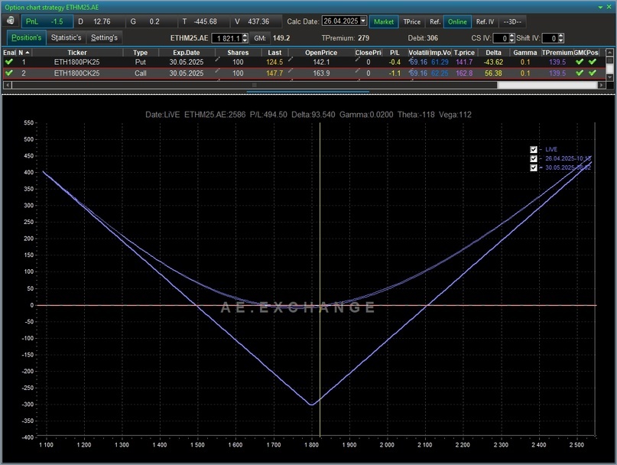Screen dimensions: 617x465
Task: Toggle GM checkmark in the Put row
Action: (x=580, y=62)
